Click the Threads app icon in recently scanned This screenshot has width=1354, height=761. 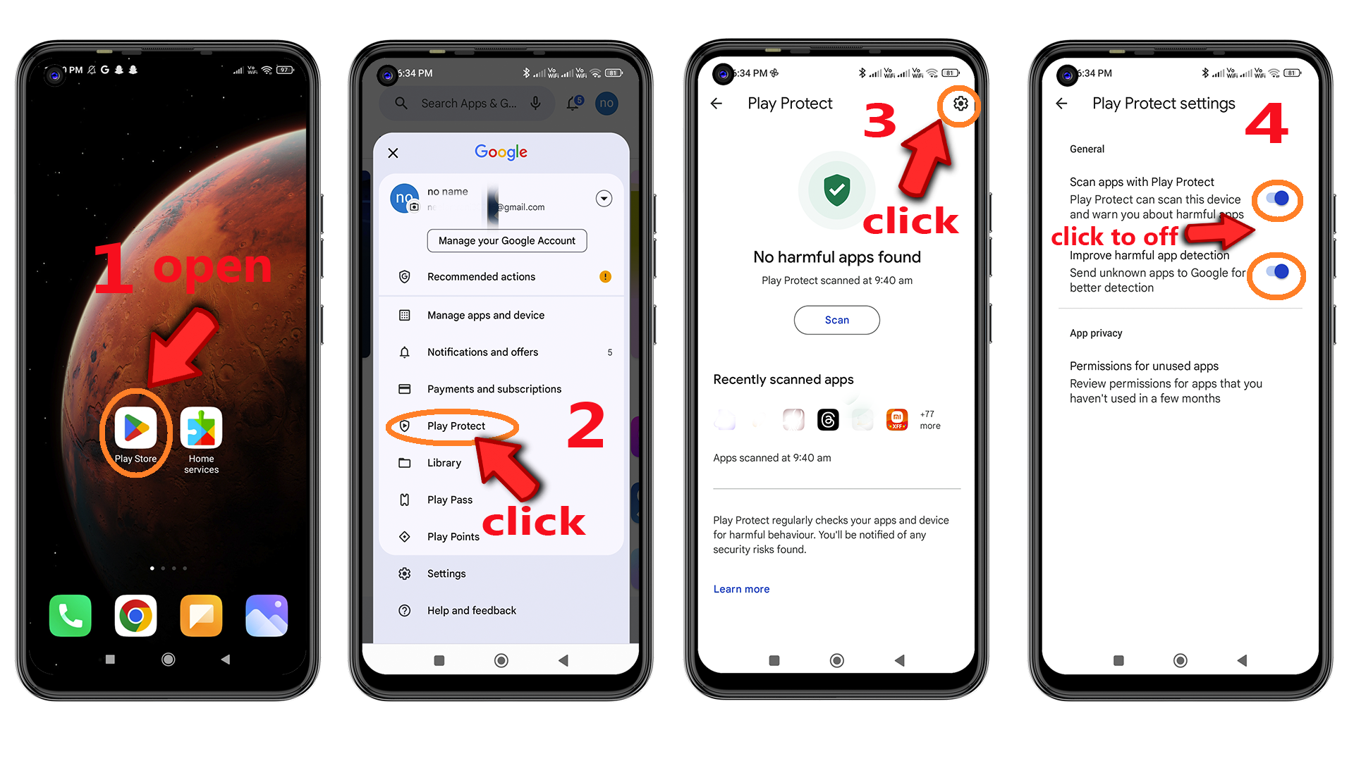(829, 416)
